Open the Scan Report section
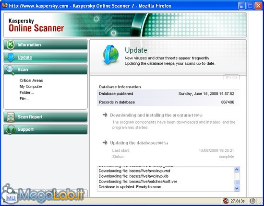This screenshot has height=206, width=264. [x=46, y=117]
